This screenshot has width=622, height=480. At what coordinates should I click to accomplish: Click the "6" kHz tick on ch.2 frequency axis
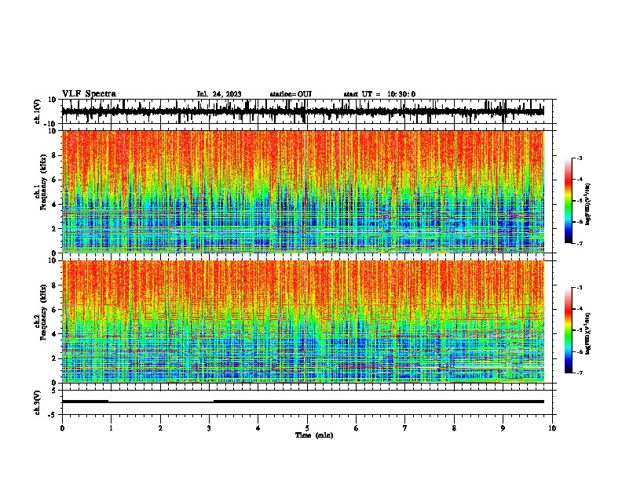tap(55, 309)
